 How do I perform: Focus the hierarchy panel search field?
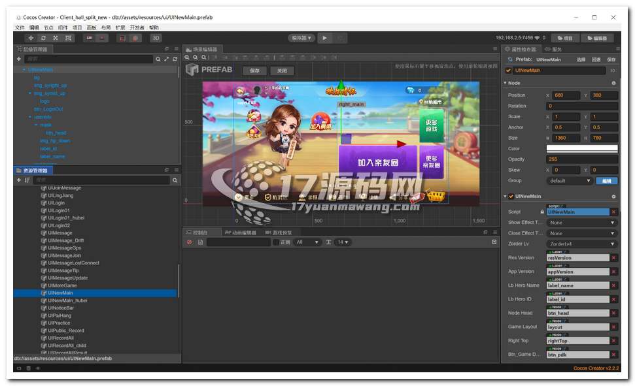89,59
